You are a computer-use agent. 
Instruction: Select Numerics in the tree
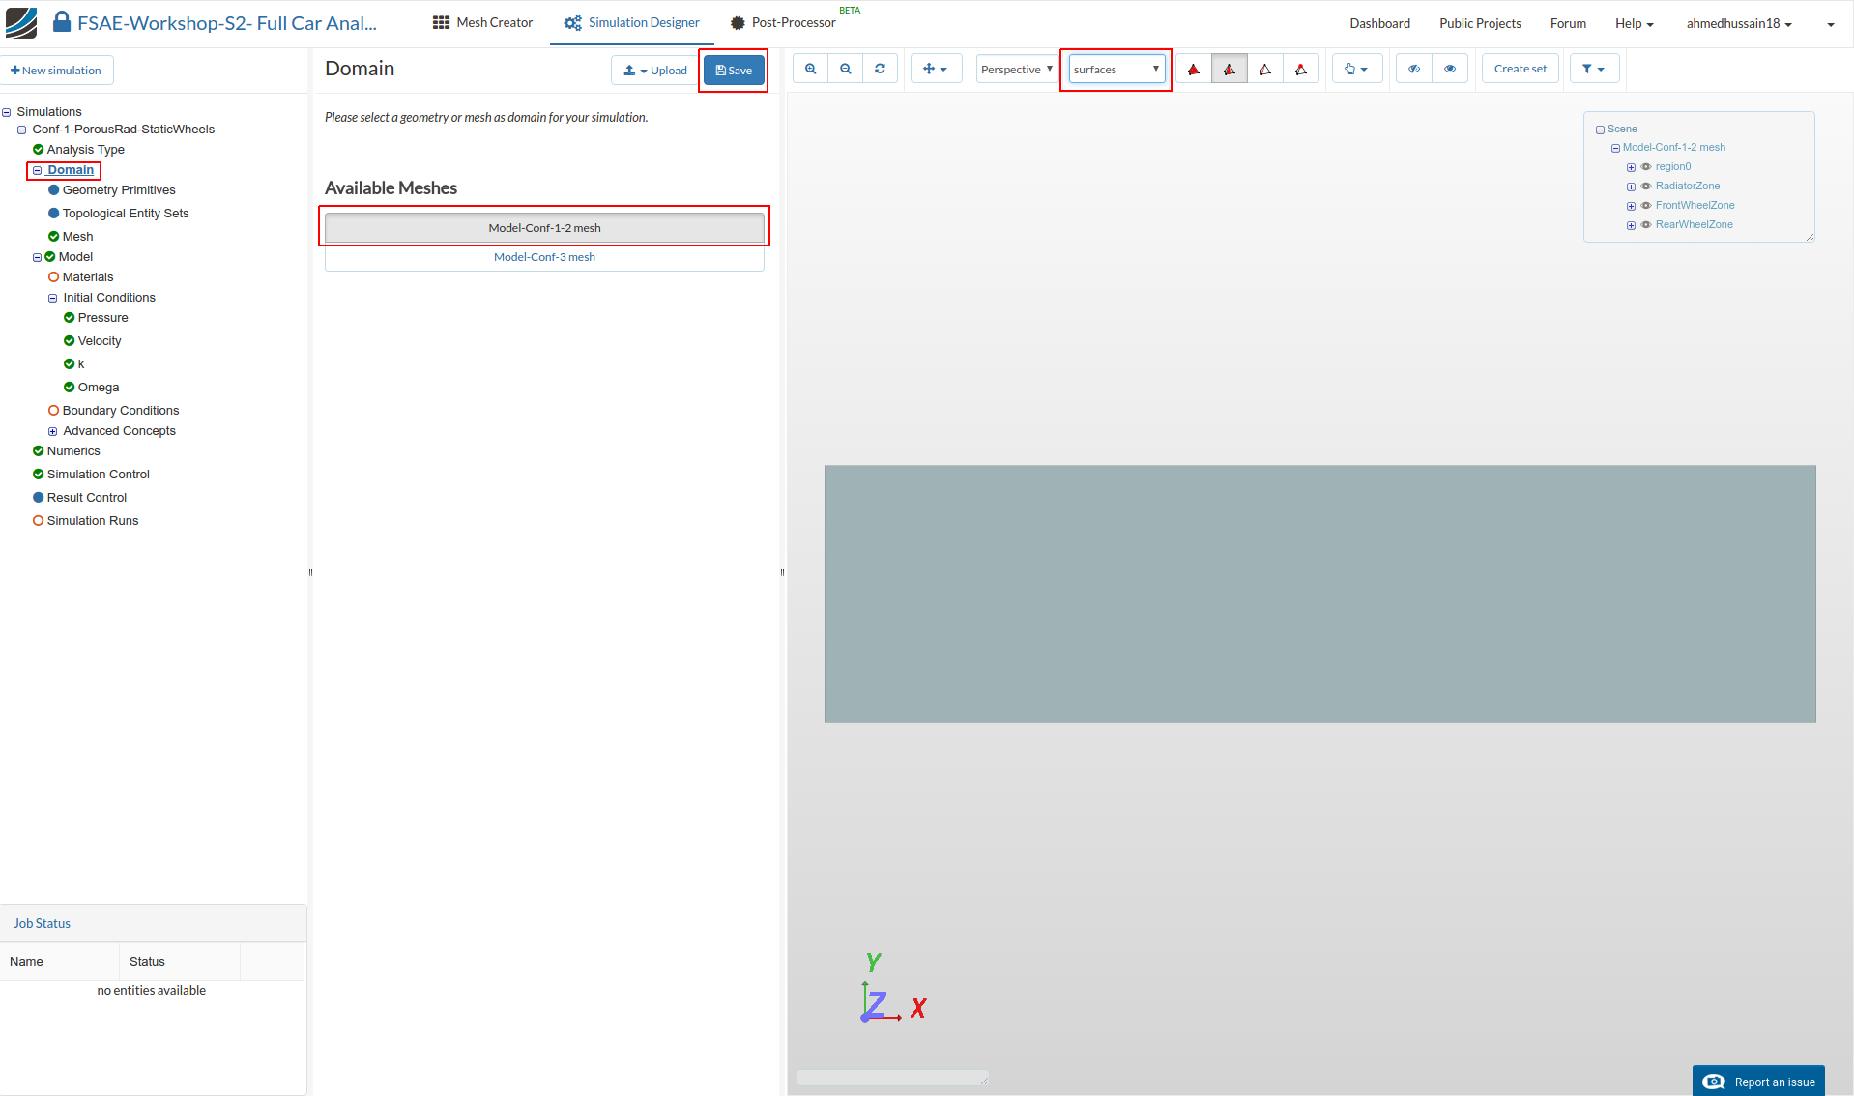click(73, 451)
